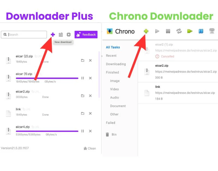Click Chrono's refresh/restart task icon

point(179,31)
